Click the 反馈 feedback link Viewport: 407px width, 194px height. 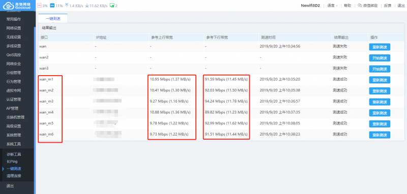[x=388, y=6]
